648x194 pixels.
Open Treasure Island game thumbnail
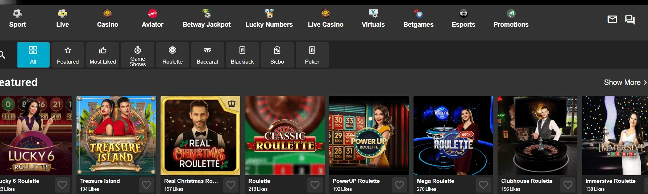click(x=116, y=135)
